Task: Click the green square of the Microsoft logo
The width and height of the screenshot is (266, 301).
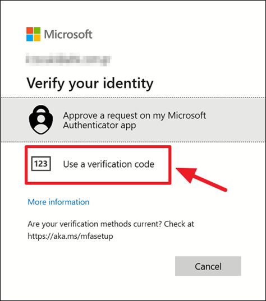Action: [x=37, y=30]
